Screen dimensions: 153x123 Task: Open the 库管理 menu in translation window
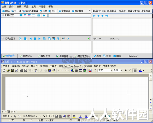click(x=42, y=7)
